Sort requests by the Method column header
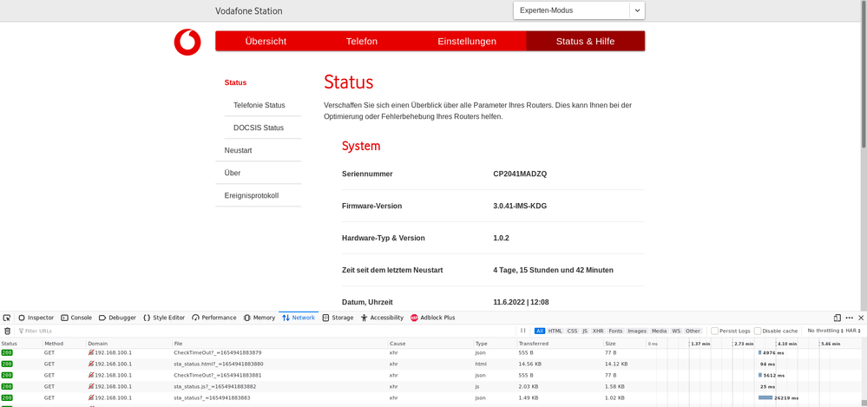Screen dimensions: 867x407 tap(64, 344)
